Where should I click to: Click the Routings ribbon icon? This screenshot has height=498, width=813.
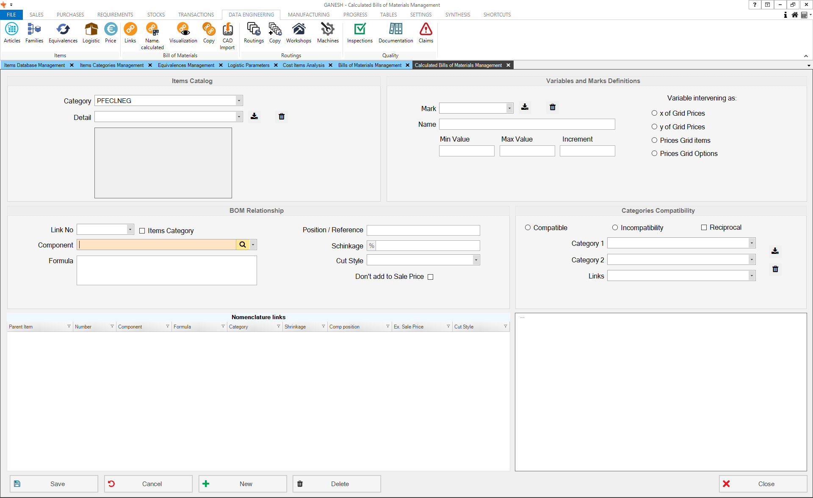click(254, 33)
